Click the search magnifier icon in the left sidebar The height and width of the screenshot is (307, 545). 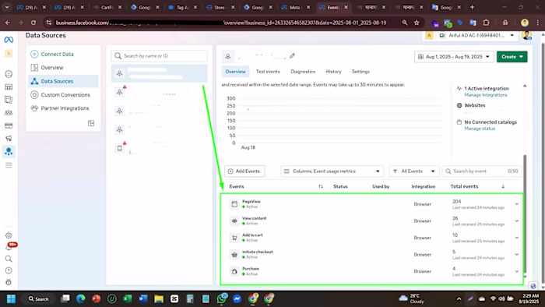[9, 259]
